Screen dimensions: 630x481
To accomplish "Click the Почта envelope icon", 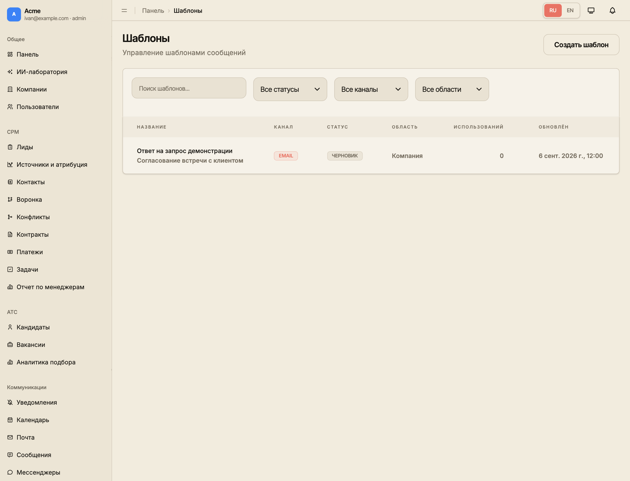I will pos(10,437).
